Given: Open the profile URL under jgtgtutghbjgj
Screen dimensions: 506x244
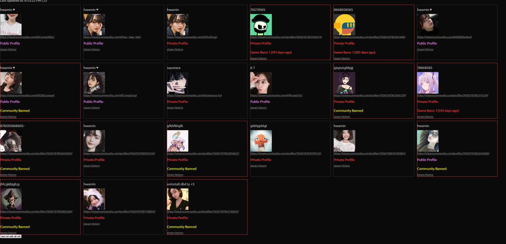Looking at the screenshot, I should 369,95.
